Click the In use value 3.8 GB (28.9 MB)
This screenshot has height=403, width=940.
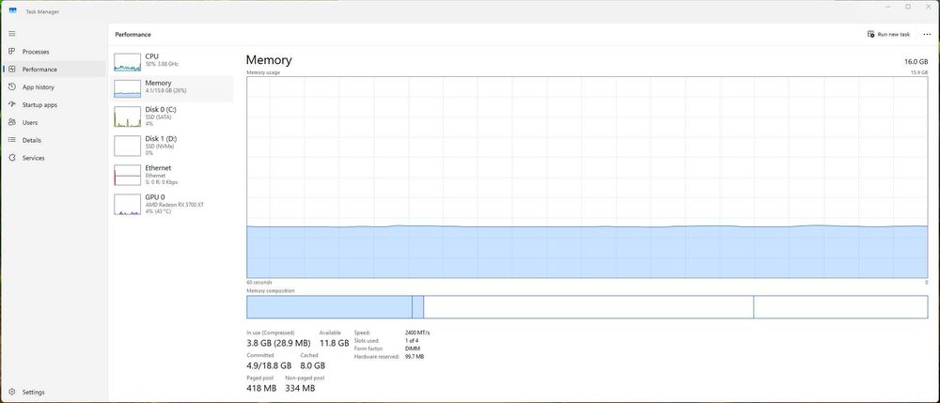click(x=278, y=343)
